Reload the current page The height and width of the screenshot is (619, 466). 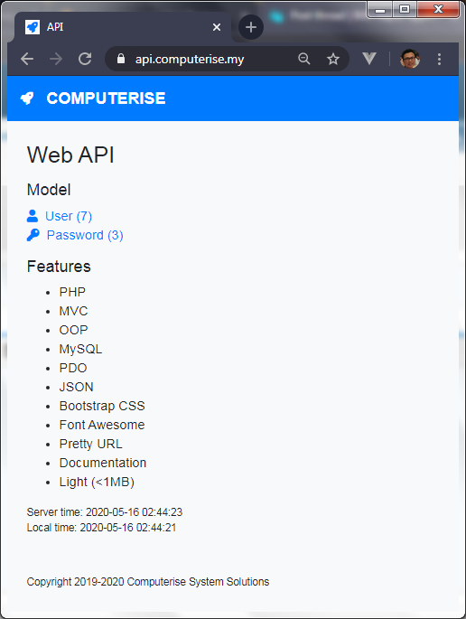[x=85, y=60]
